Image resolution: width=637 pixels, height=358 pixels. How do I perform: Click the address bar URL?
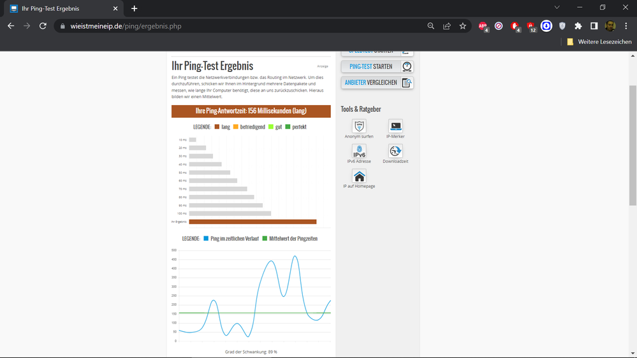pos(126,26)
